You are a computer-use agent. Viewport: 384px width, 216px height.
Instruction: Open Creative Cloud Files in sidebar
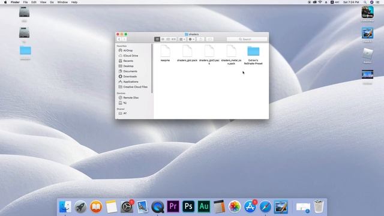pos(134,87)
